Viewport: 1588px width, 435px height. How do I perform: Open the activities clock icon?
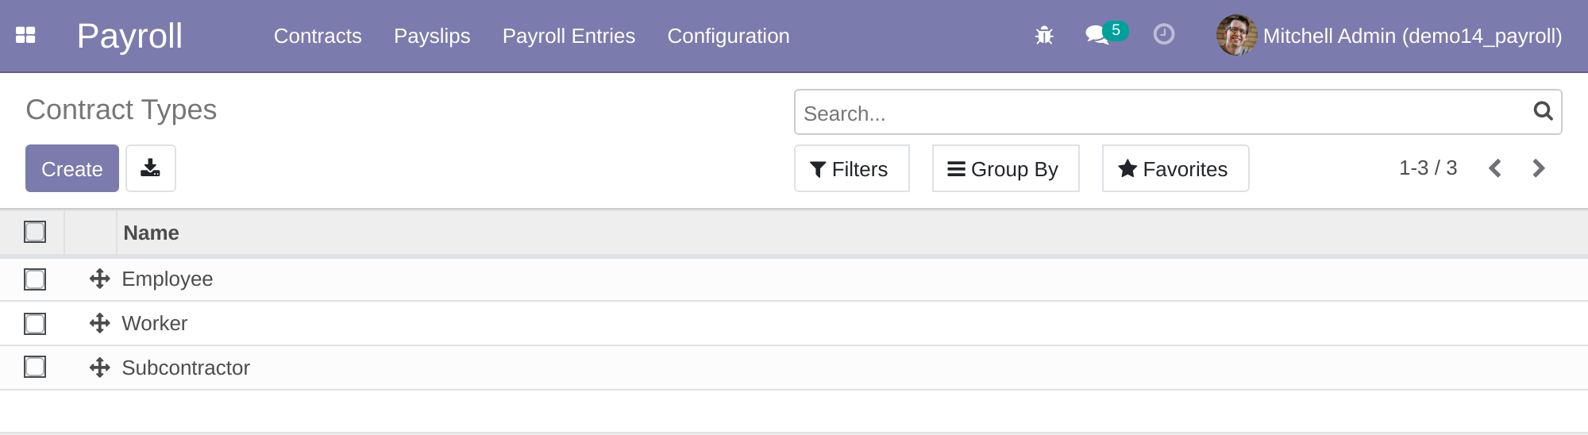1163,35
